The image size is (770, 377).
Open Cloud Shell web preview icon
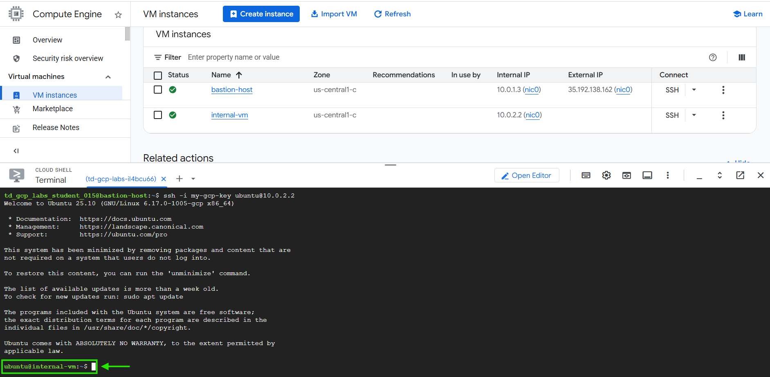tap(626, 175)
